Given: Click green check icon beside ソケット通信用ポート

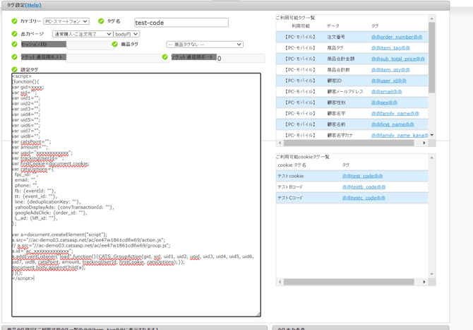Looking at the screenshot, I should click(164, 57).
